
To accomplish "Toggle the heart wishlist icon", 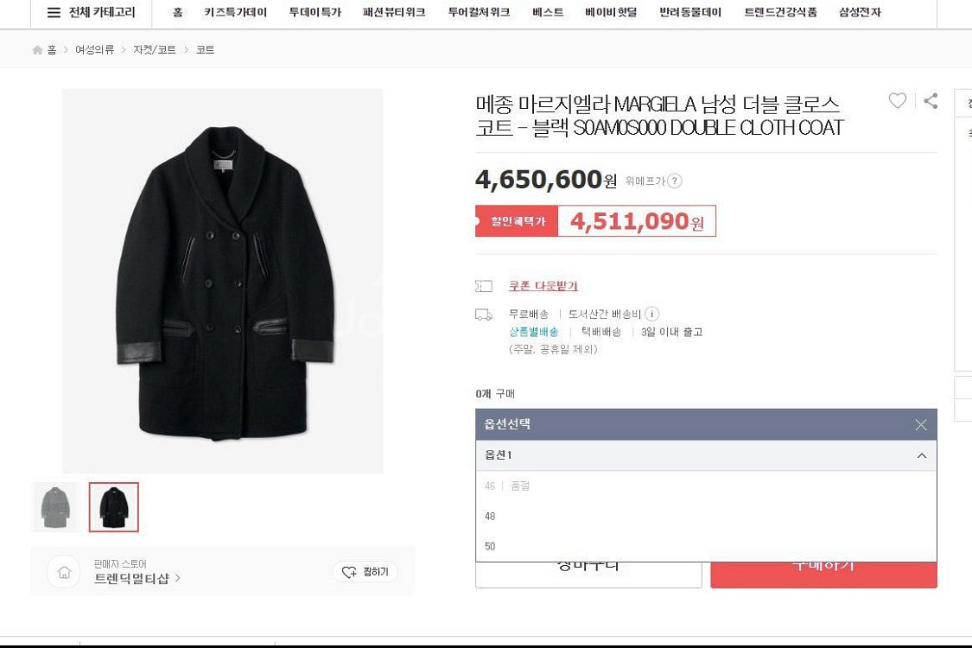I will [897, 100].
